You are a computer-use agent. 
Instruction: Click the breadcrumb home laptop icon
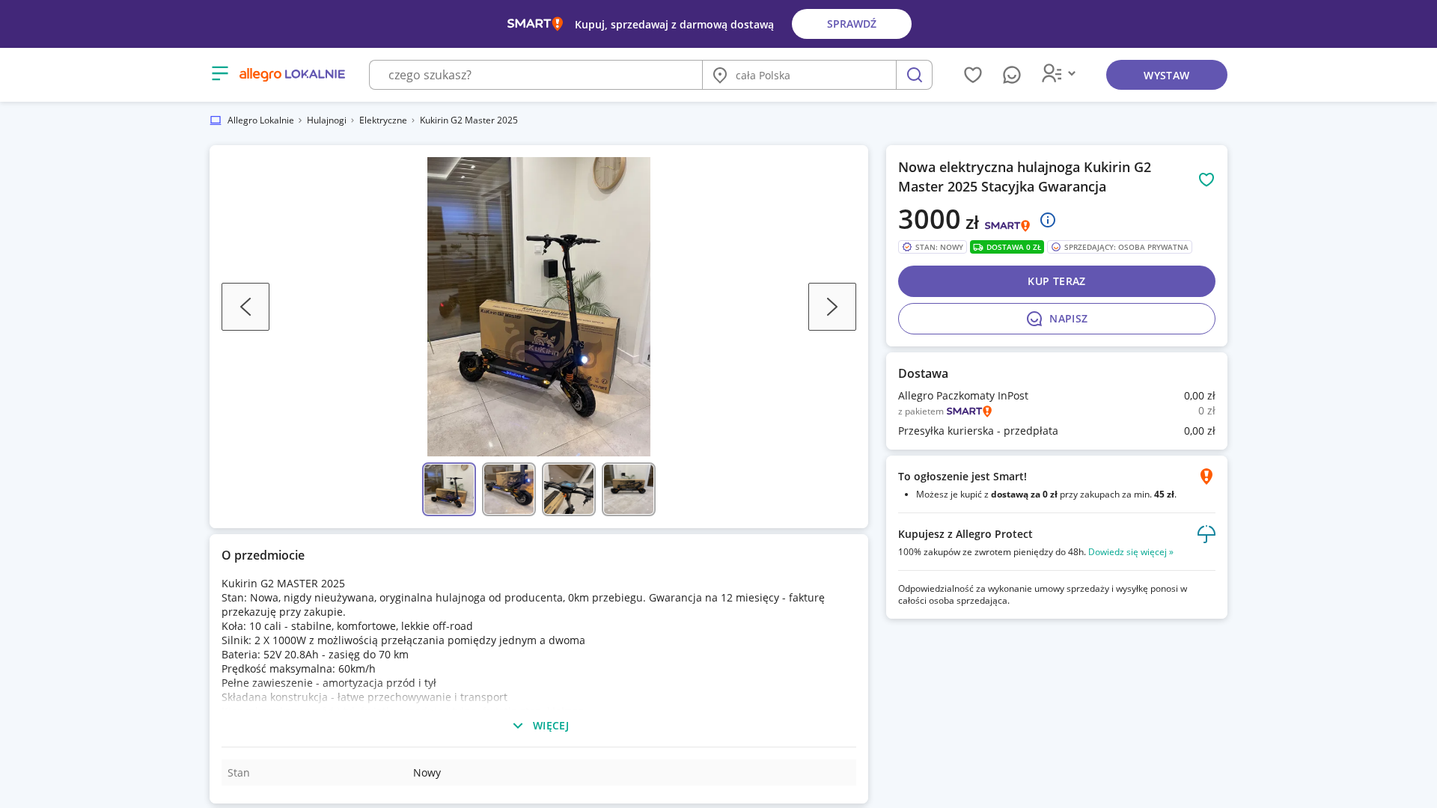pos(216,120)
